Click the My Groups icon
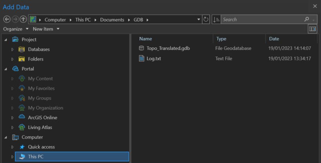Image resolution: width=321 pixels, height=163 pixels. tap(22, 98)
